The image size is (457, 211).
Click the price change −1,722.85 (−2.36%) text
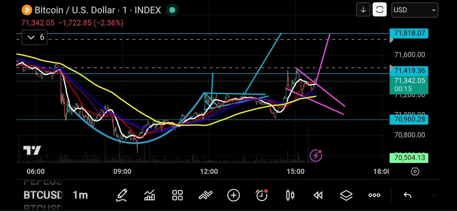tap(91, 23)
